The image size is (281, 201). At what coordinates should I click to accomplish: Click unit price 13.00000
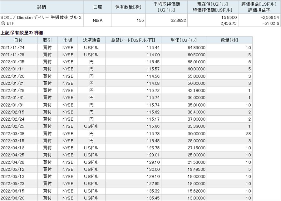click(196, 198)
